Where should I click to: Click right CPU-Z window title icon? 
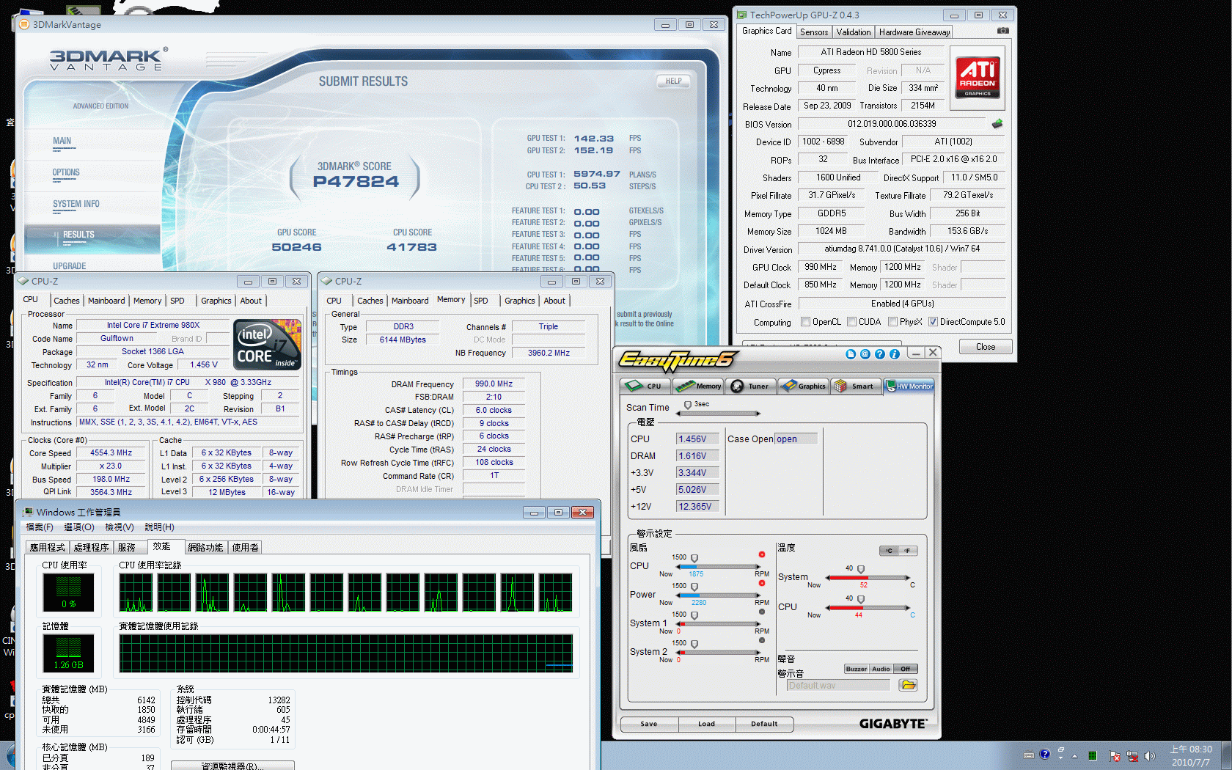click(327, 281)
